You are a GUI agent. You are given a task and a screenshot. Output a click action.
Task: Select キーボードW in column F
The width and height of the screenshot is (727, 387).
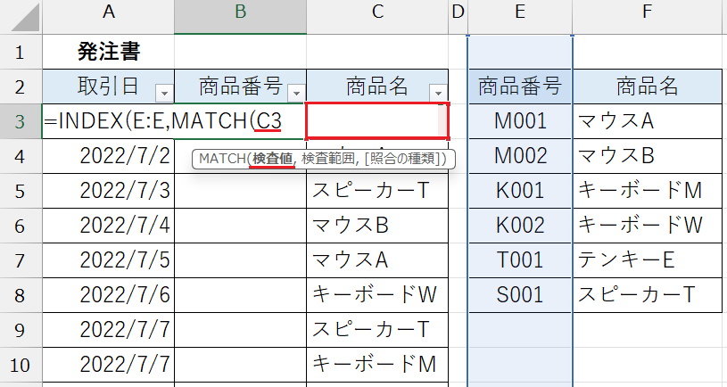pos(648,226)
